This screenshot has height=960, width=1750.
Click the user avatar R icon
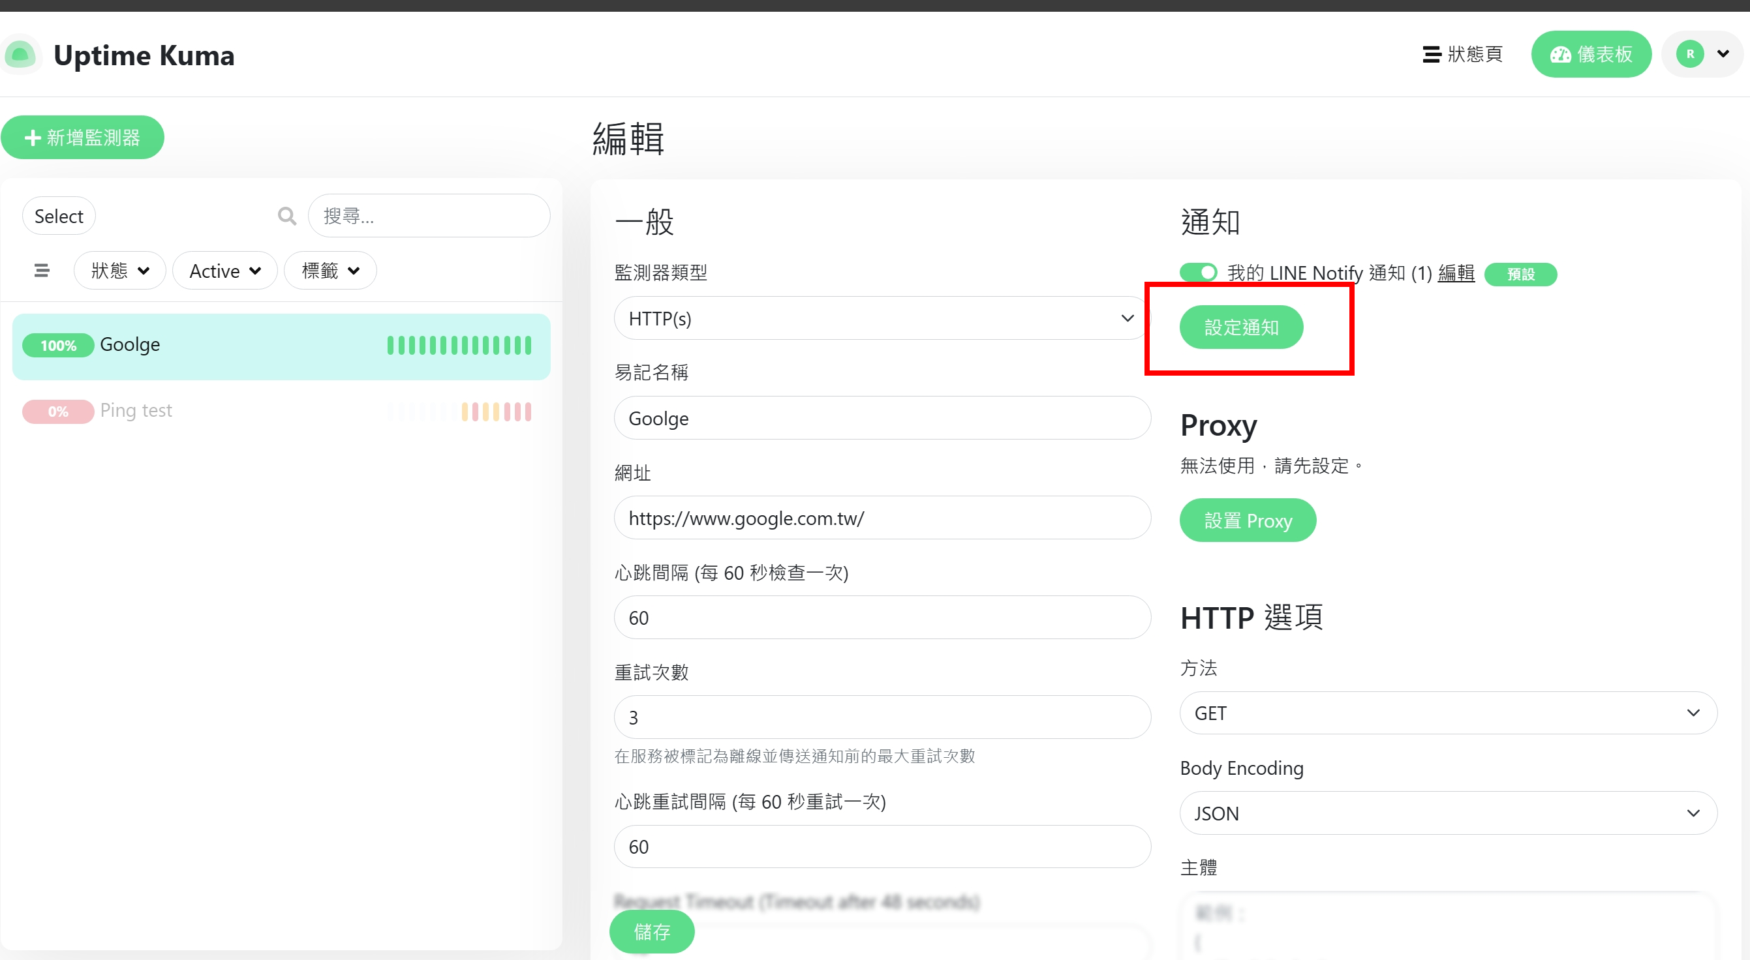[1689, 54]
